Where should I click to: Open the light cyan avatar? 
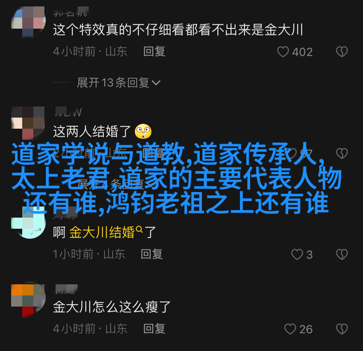[x=28, y=223]
